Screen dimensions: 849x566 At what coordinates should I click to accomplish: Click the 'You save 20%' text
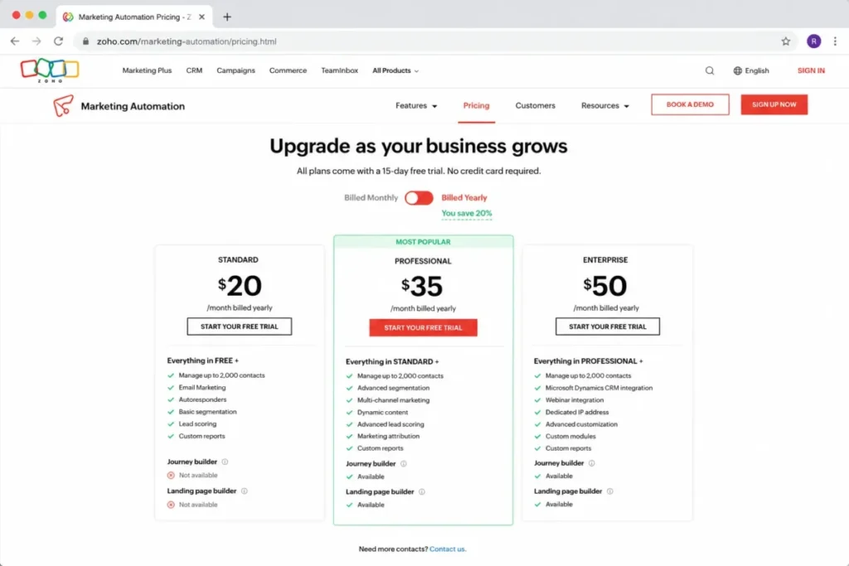(x=466, y=213)
